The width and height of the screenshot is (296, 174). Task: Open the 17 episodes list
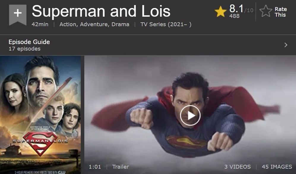click(x=25, y=49)
